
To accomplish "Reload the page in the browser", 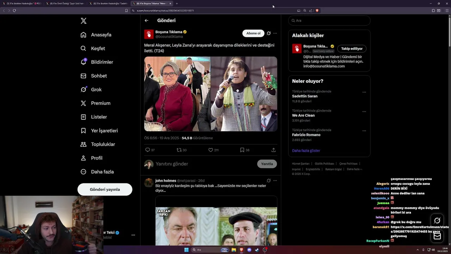I will pos(14,11).
